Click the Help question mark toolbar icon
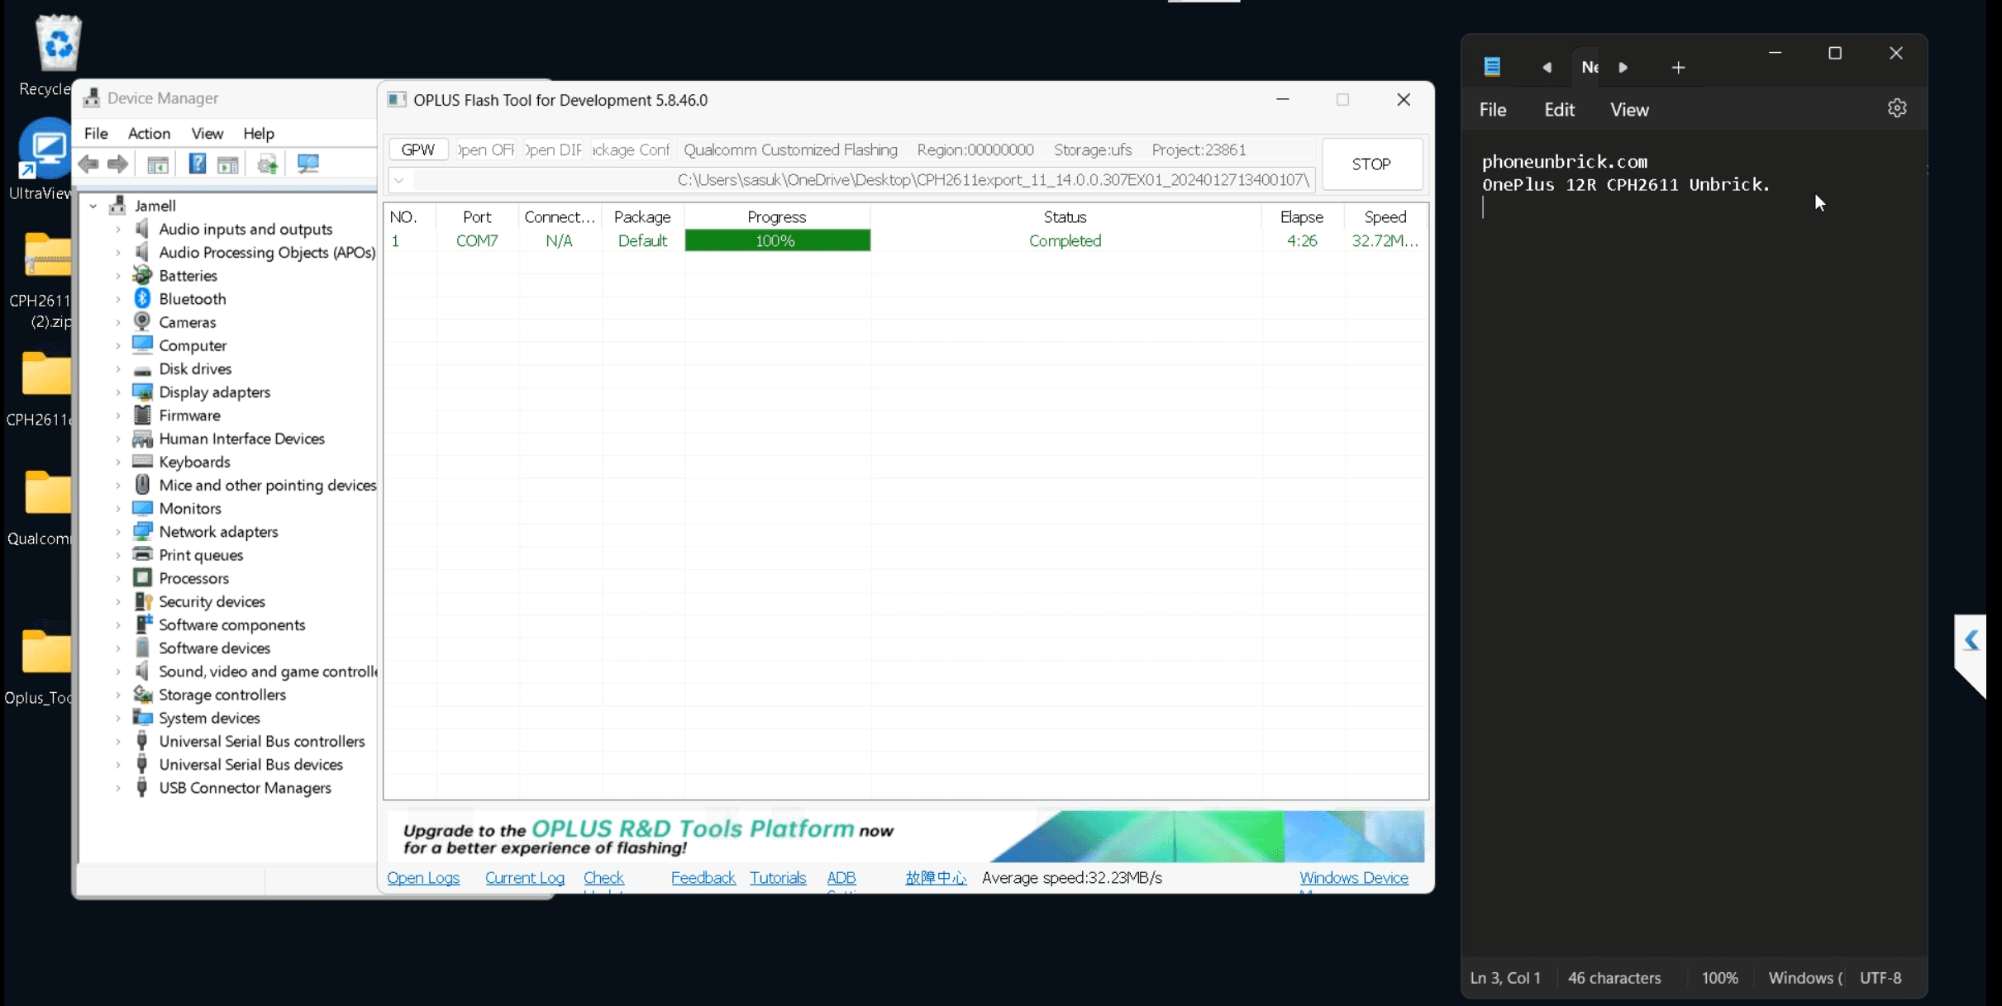Image resolution: width=2002 pixels, height=1006 pixels. click(198, 164)
